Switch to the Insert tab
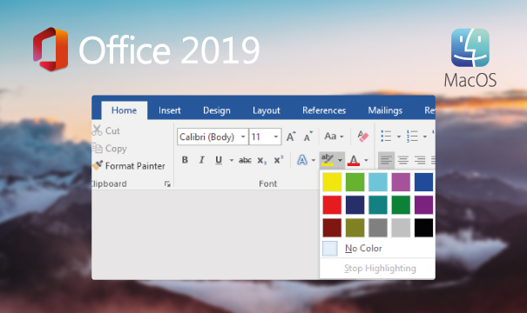Viewport: 527px width, 313px height. click(x=169, y=110)
